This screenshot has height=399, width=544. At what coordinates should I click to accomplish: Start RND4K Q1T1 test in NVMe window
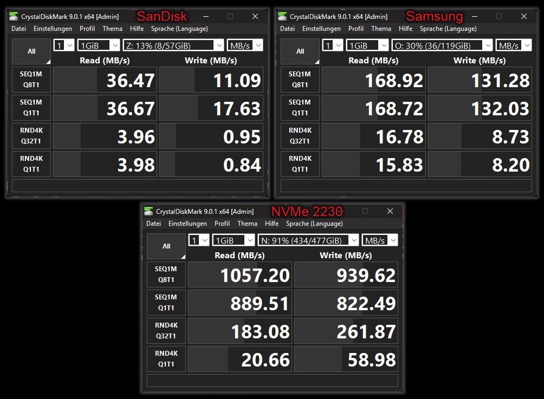pyautogui.click(x=166, y=358)
